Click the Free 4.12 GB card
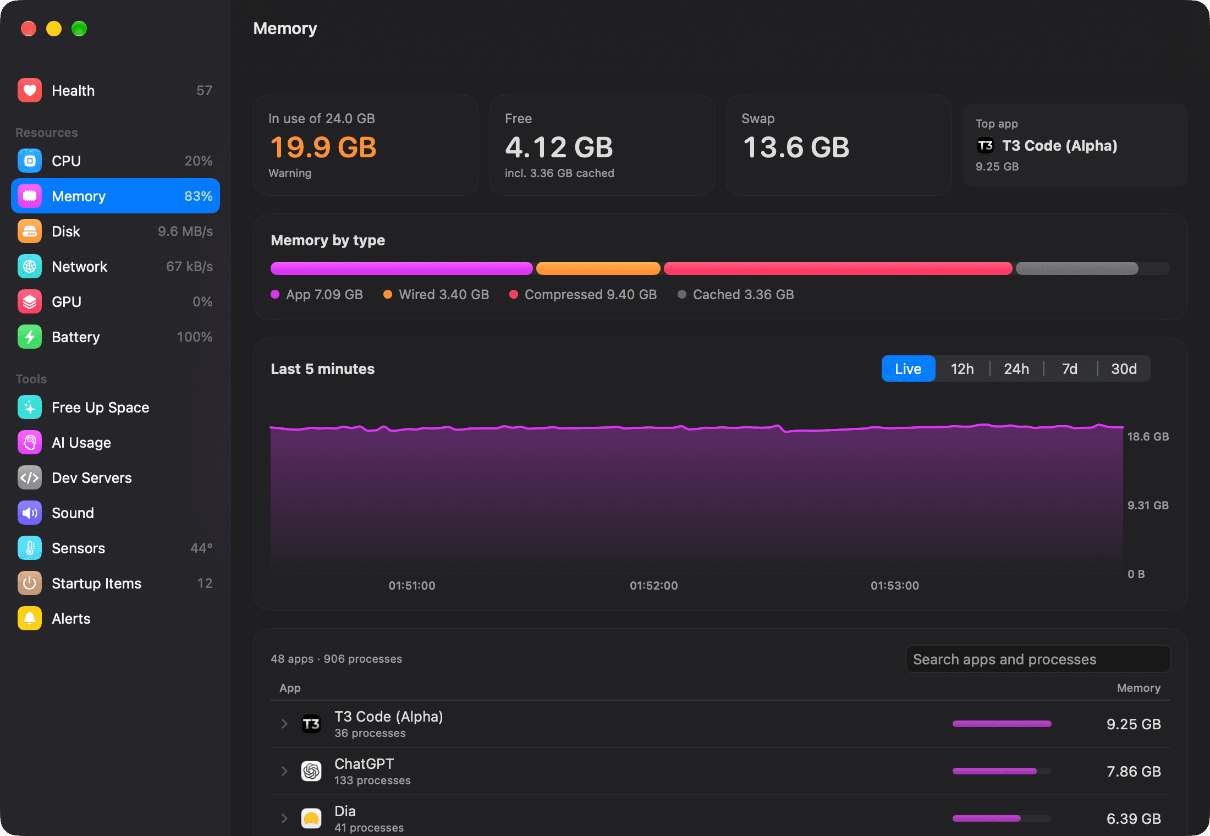1210x836 pixels. point(602,145)
